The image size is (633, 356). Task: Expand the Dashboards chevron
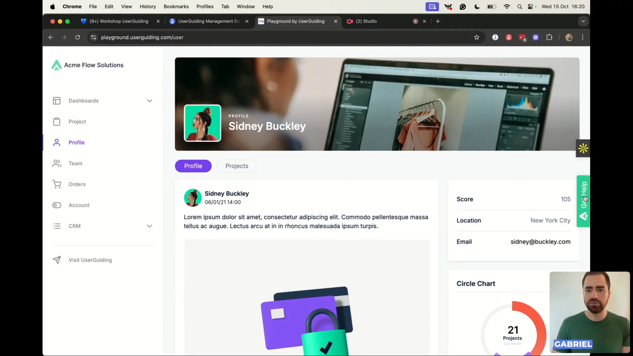coord(149,101)
